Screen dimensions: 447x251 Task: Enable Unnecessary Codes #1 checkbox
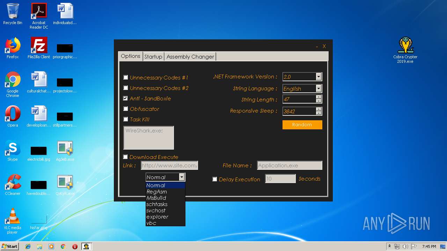(x=126, y=77)
